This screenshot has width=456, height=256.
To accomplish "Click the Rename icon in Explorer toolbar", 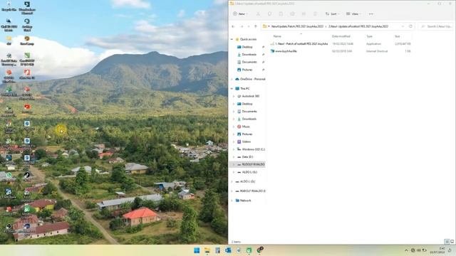I will pos(292,14).
